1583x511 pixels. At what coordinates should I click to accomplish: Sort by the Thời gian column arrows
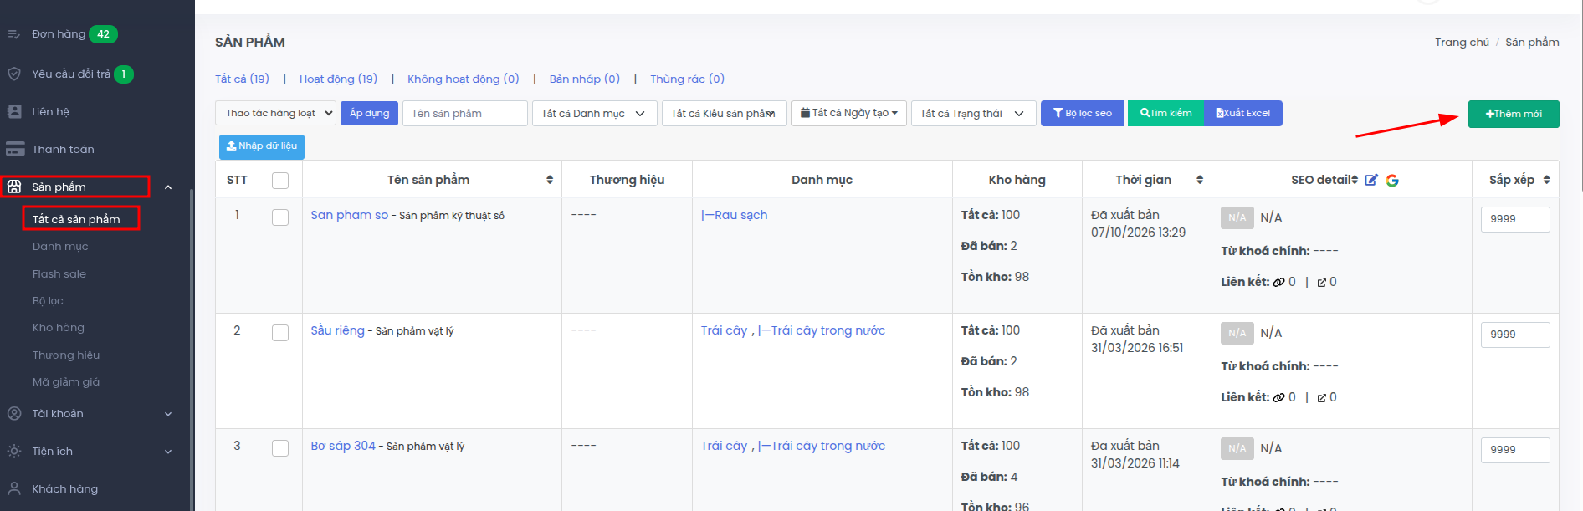(x=1200, y=180)
